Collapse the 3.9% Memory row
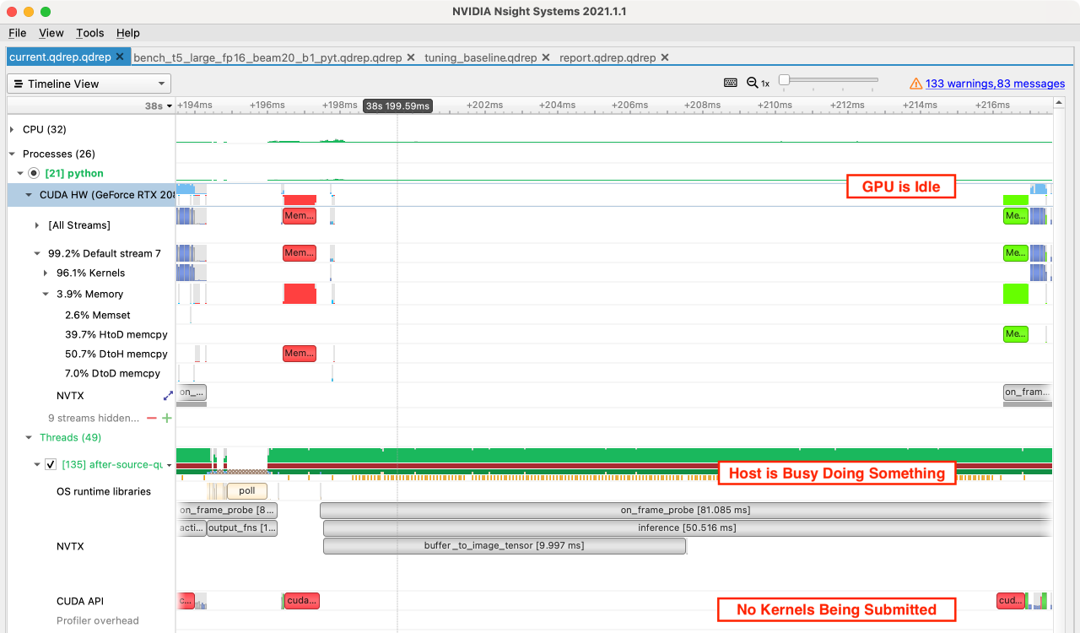The width and height of the screenshot is (1080, 633). [x=46, y=294]
